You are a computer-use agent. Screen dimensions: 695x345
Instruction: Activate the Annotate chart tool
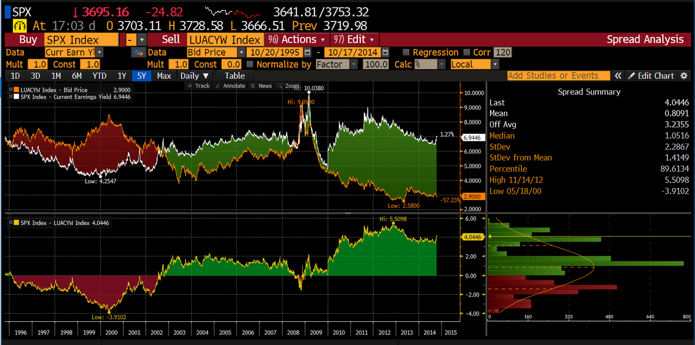230,86
